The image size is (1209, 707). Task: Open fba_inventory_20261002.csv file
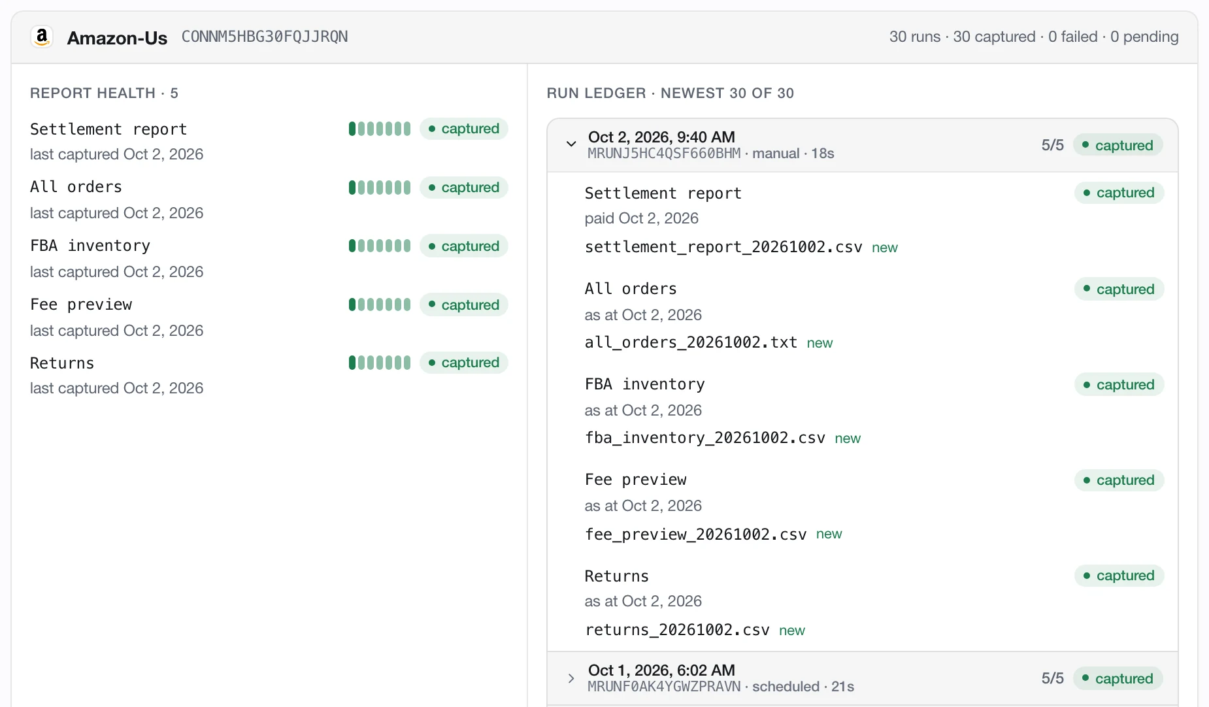click(x=705, y=438)
